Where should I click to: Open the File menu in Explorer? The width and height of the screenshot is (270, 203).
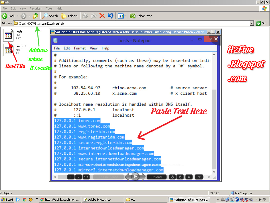(4, 8)
